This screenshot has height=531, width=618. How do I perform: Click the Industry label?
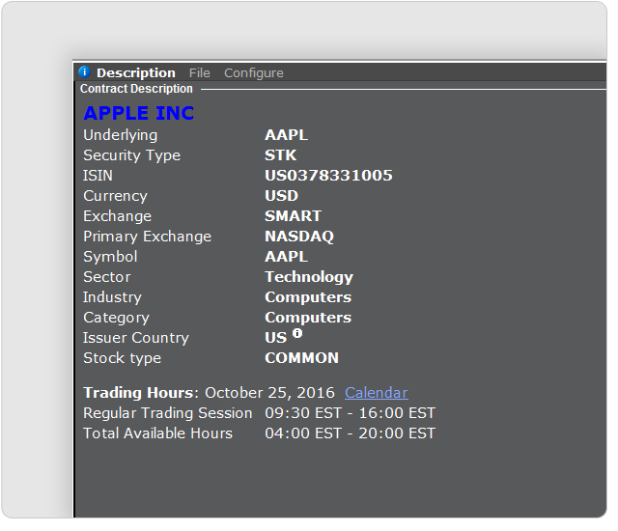[x=112, y=297]
